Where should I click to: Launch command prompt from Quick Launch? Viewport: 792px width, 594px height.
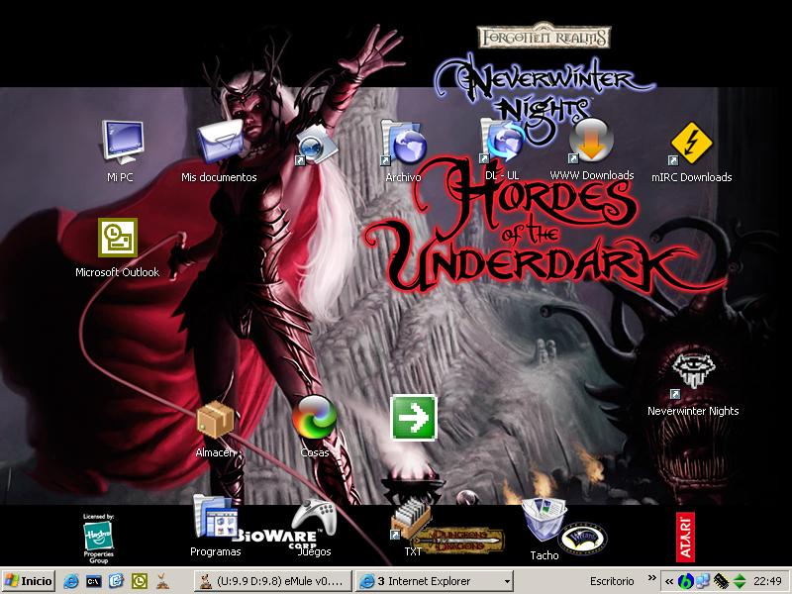point(94,581)
